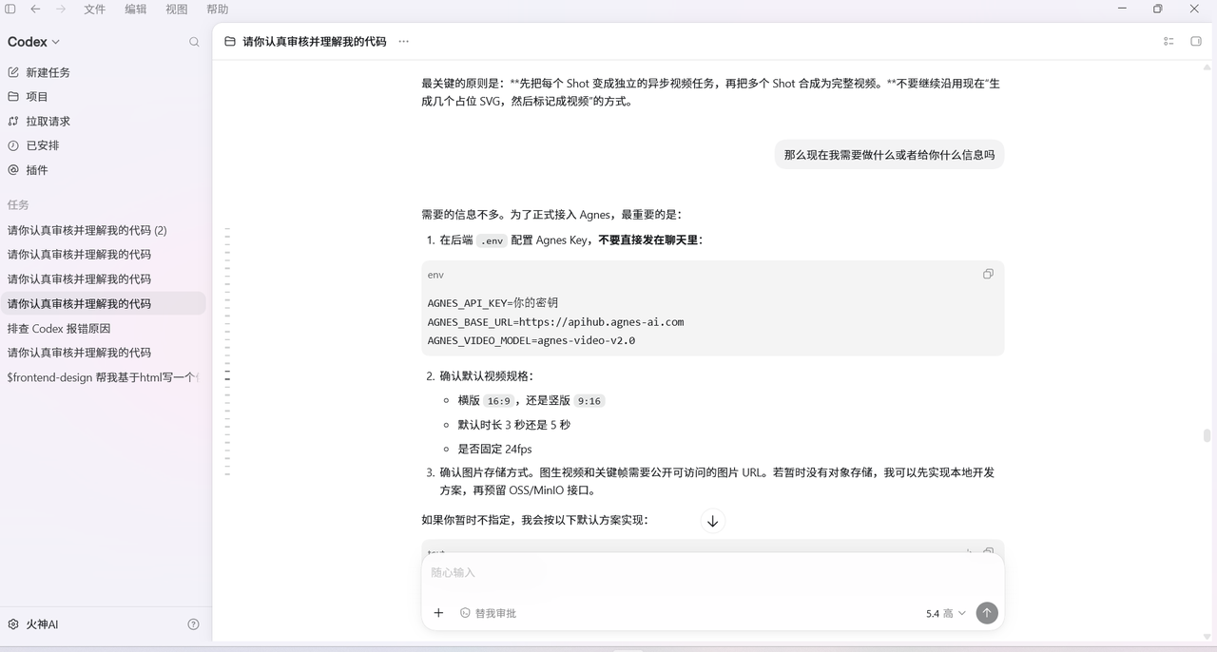The image size is (1217, 652).
Task: Click the AGNES_BASE_URL line
Action: pyautogui.click(x=555, y=322)
